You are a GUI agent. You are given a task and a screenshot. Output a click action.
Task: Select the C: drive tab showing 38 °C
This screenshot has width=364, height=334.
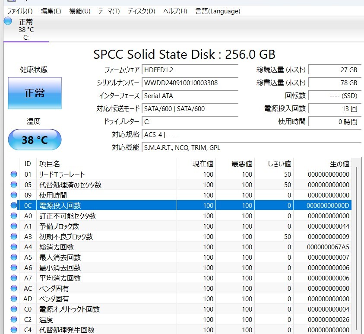point(26,29)
